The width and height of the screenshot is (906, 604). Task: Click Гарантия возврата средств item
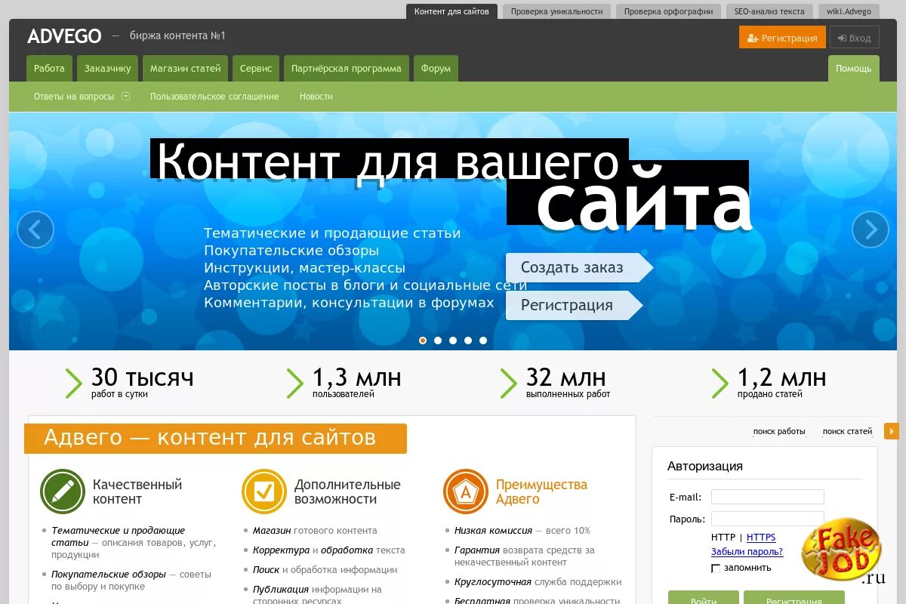click(525, 556)
